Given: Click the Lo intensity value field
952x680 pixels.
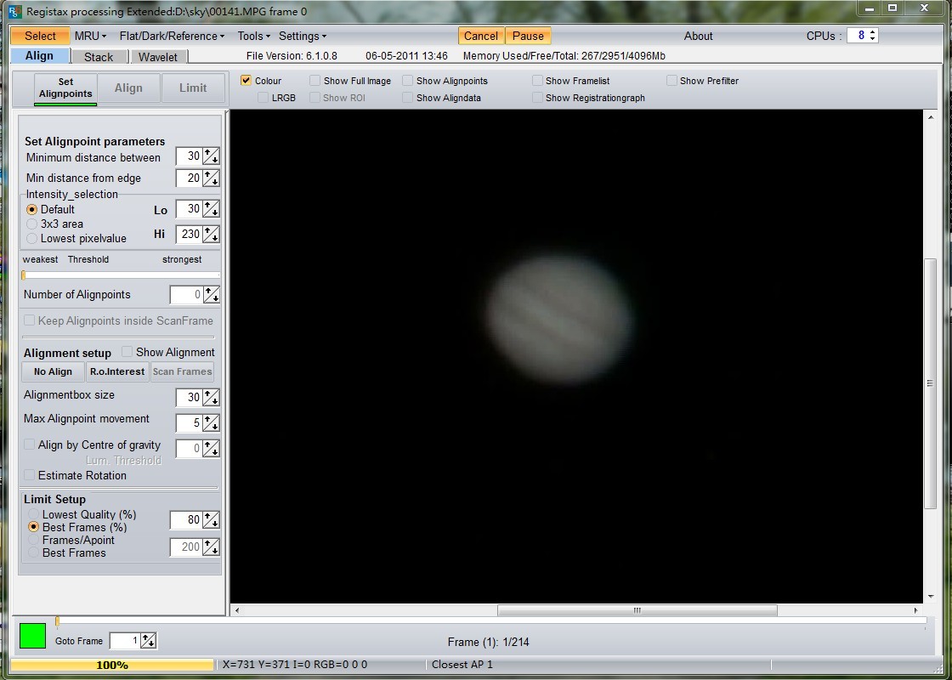Looking at the screenshot, I should coord(189,209).
